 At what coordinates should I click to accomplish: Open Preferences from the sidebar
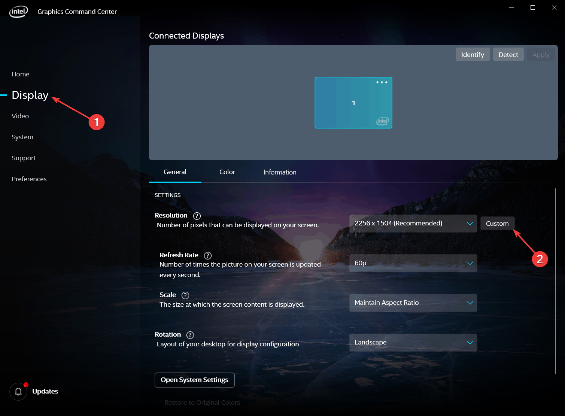(29, 179)
